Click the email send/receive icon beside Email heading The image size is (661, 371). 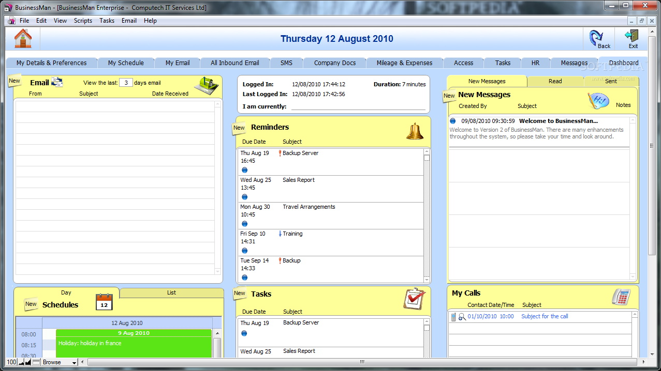pos(57,82)
